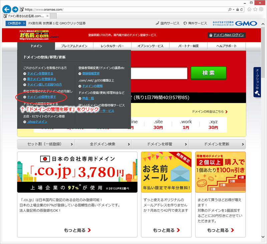This screenshot has width=267, height=244.
Task: Click the page scrollbar down arrow
Action: pos(263,237)
